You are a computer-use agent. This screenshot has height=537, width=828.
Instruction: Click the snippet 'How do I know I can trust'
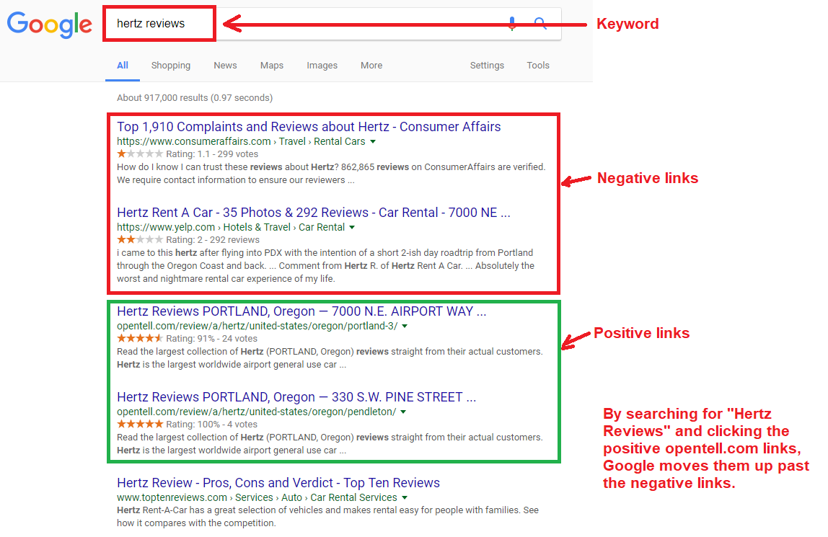(x=331, y=174)
